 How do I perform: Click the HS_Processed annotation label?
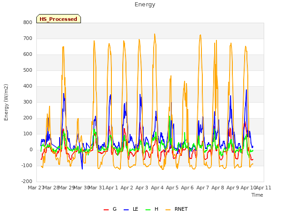click(x=59, y=19)
